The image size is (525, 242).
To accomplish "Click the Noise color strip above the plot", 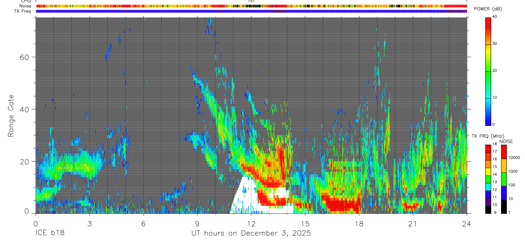I will tap(251, 6).
